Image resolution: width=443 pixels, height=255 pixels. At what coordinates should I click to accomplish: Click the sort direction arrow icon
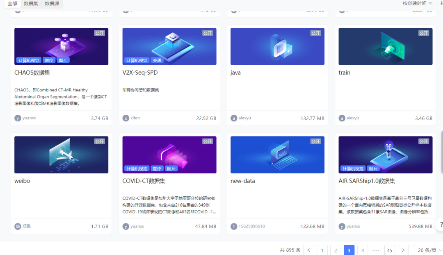point(441,3)
